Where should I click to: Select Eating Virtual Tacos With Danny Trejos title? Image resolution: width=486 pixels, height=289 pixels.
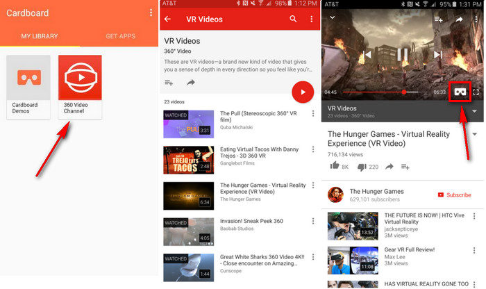click(x=259, y=153)
